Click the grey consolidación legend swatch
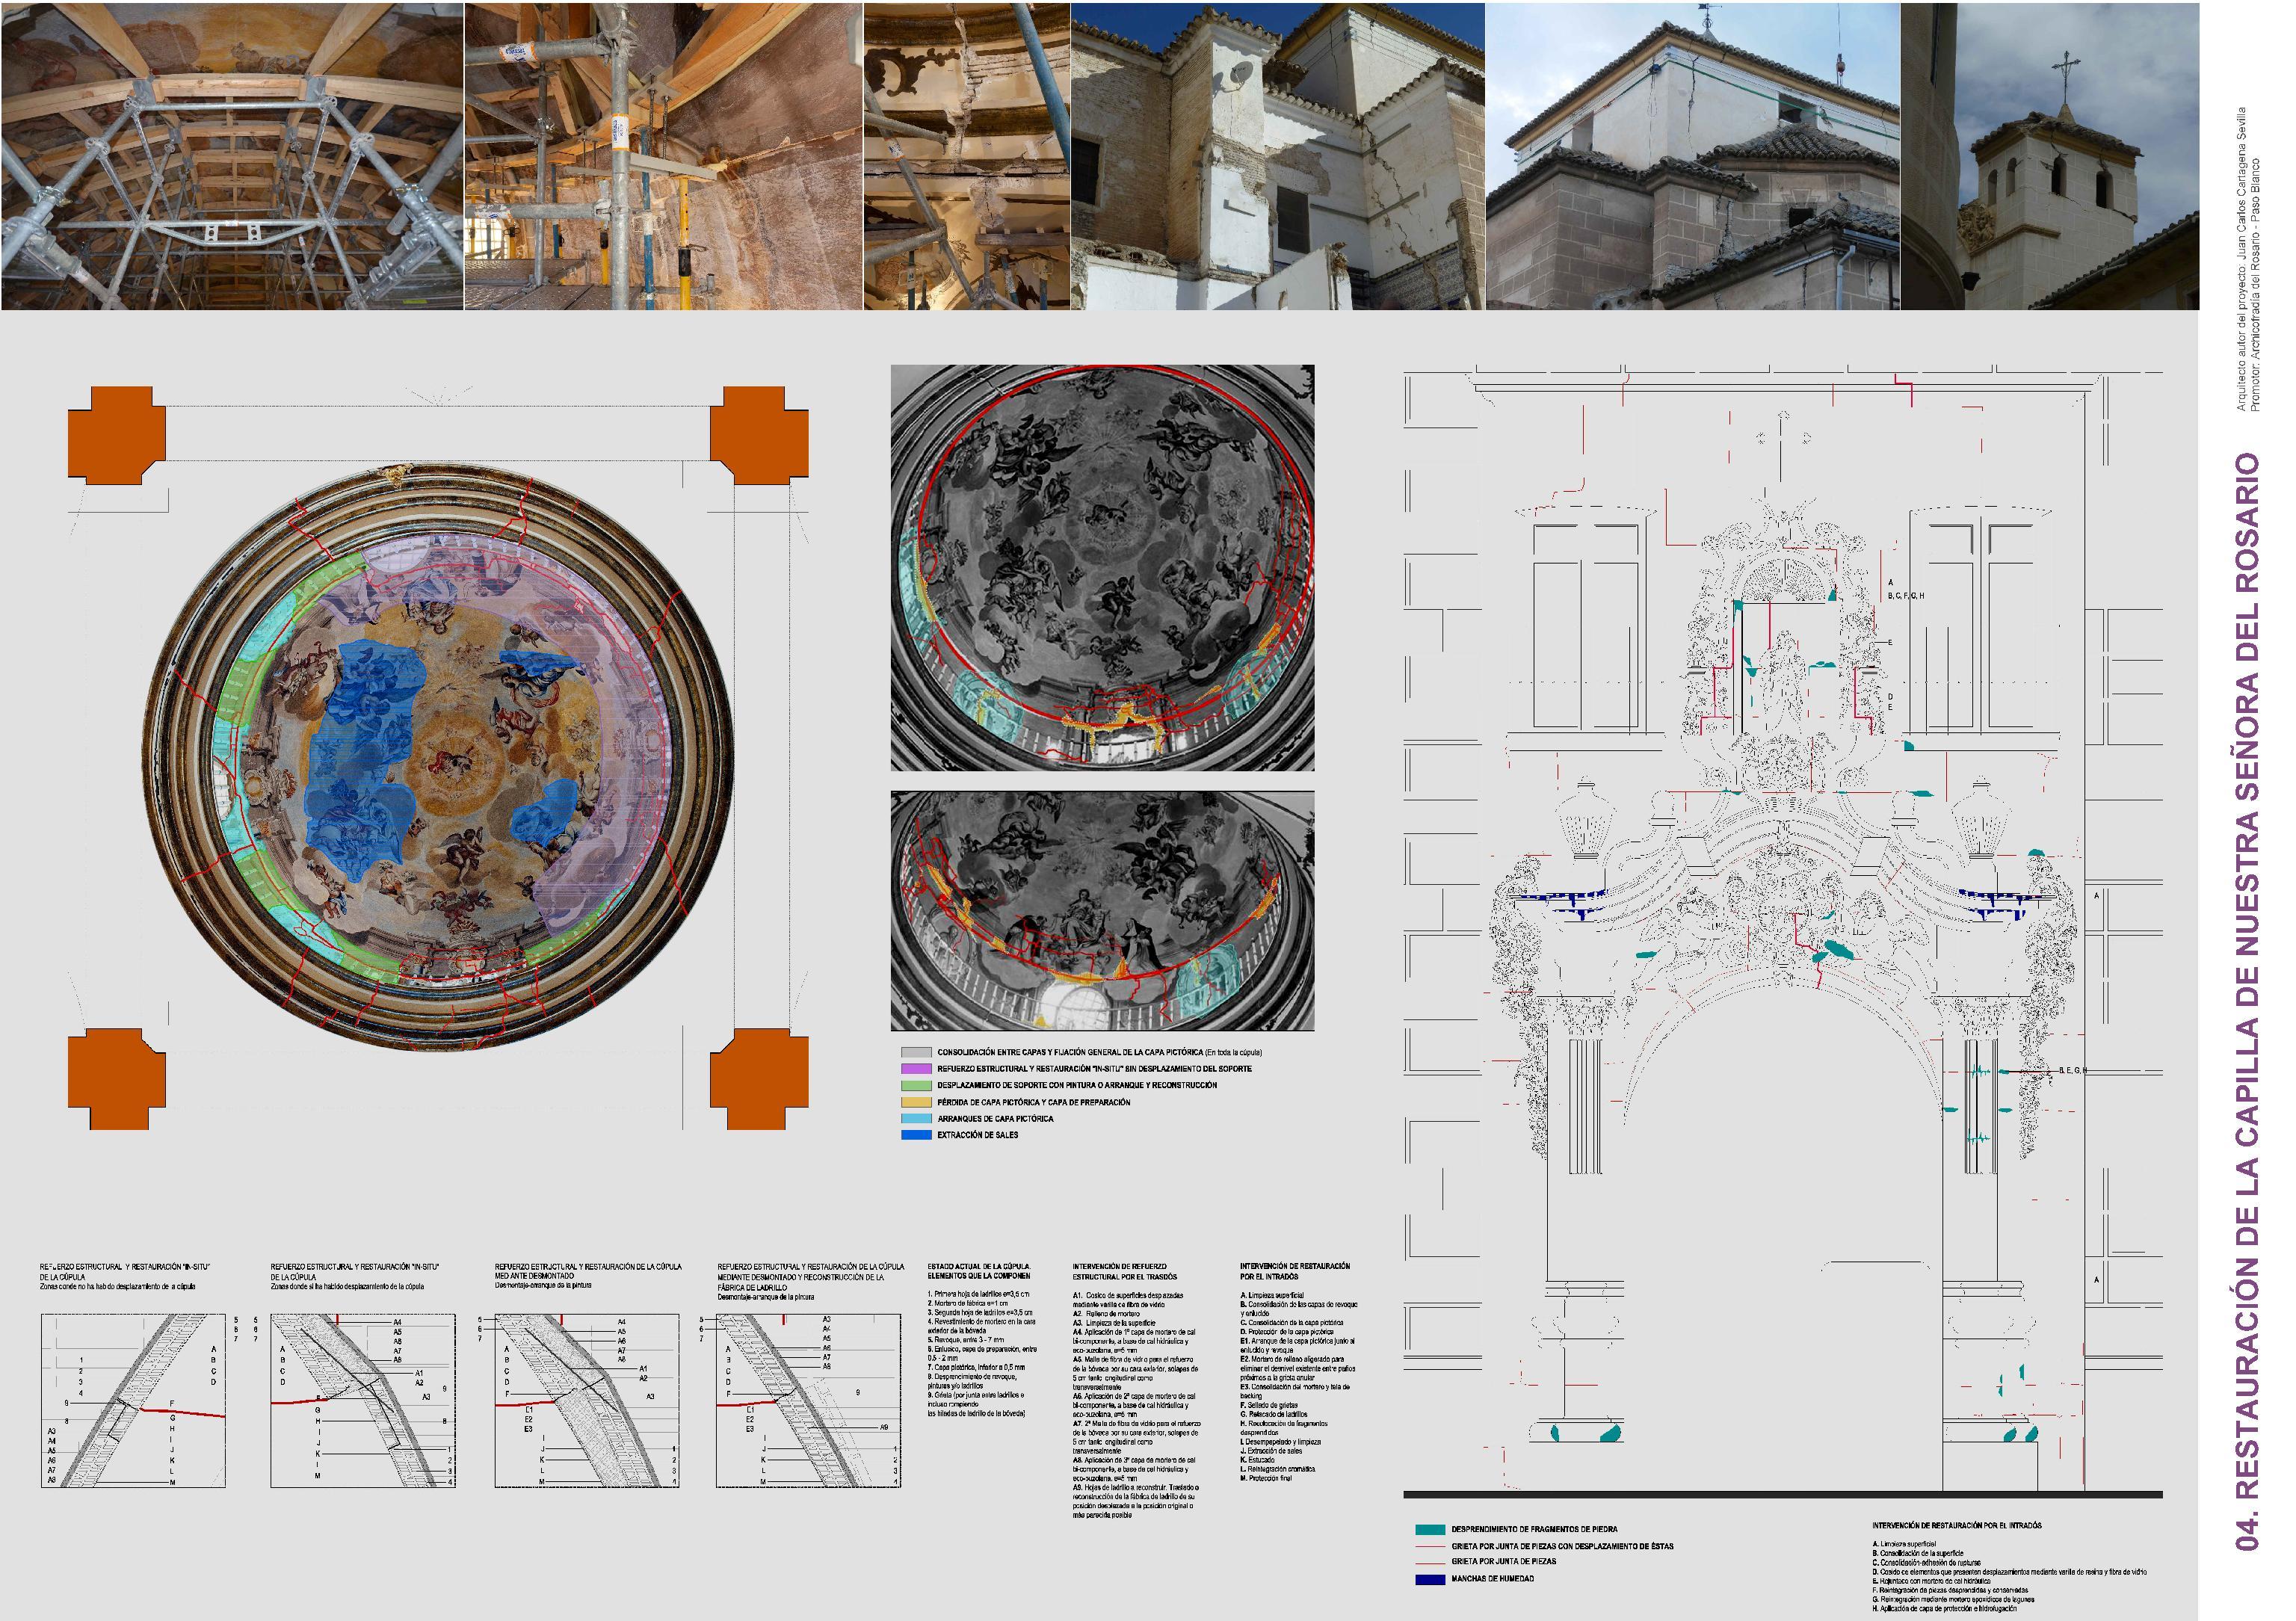This screenshot has height=1621, width=2296. click(916, 1053)
